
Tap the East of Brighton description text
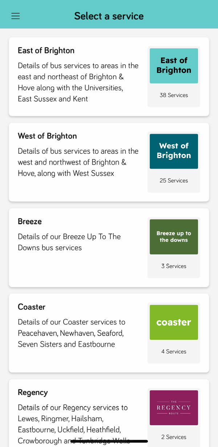pos(78,82)
